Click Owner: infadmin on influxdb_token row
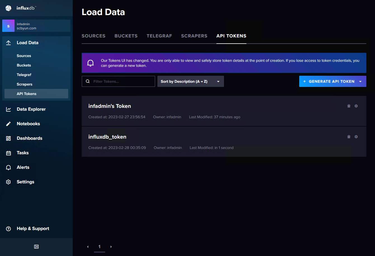The height and width of the screenshot is (256, 375). [168, 148]
